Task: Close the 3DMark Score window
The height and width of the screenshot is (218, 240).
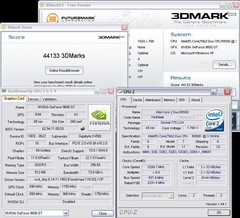Action: coord(124,27)
